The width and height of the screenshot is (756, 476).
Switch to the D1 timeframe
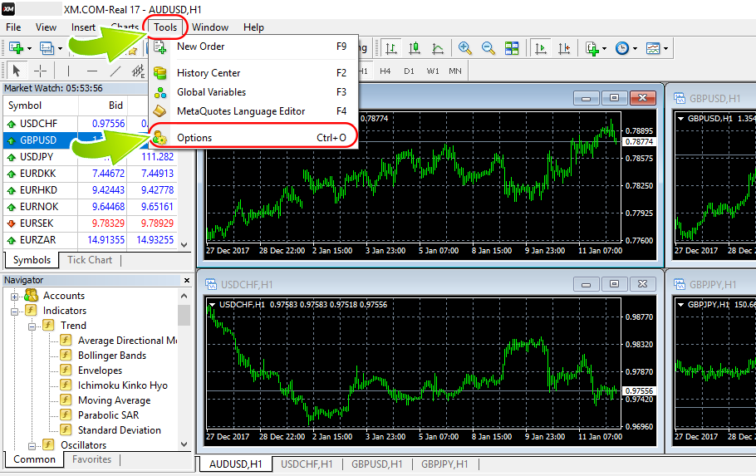[409, 71]
